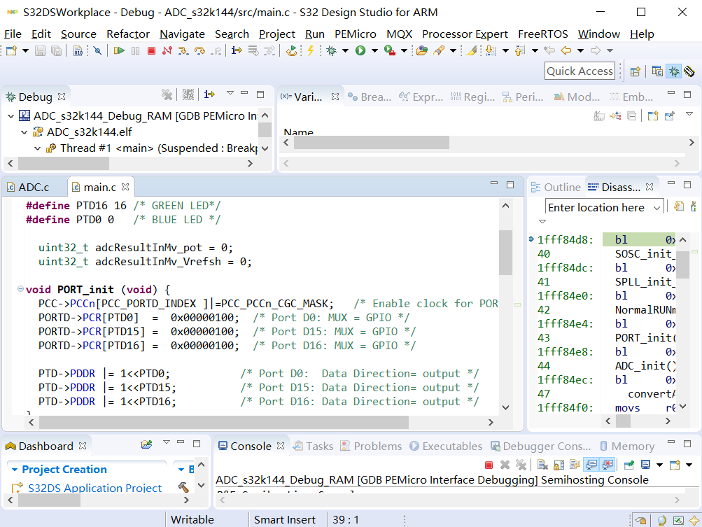Click Open Perspective icon near Quick Access

click(636, 71)
